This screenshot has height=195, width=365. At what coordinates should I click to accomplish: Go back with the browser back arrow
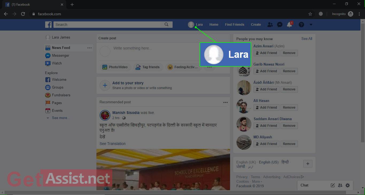point(6,14)
